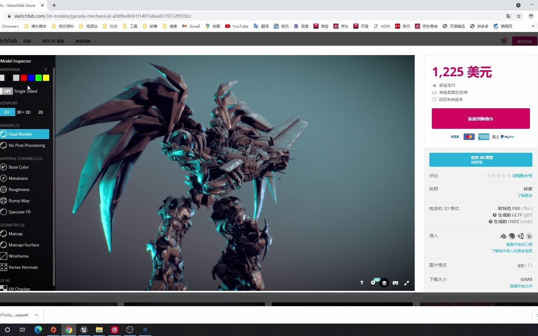
Task: Select the red wireframe color swatch
Action: click(23, 78)
